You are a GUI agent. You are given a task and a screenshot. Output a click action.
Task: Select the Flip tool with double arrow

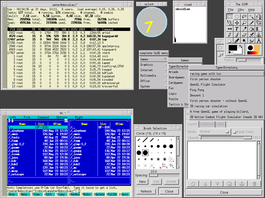230,29
